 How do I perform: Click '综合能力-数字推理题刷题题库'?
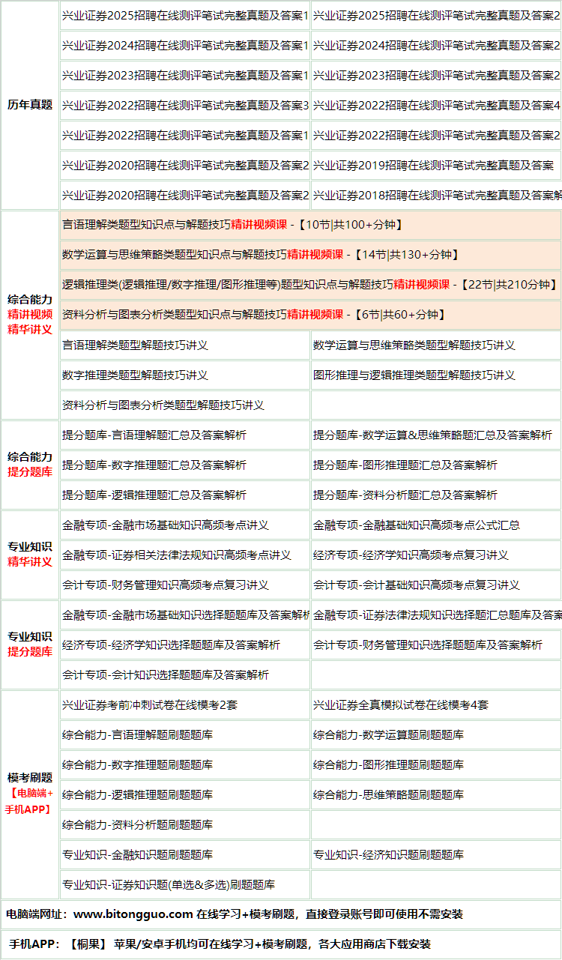pos(185,765)
